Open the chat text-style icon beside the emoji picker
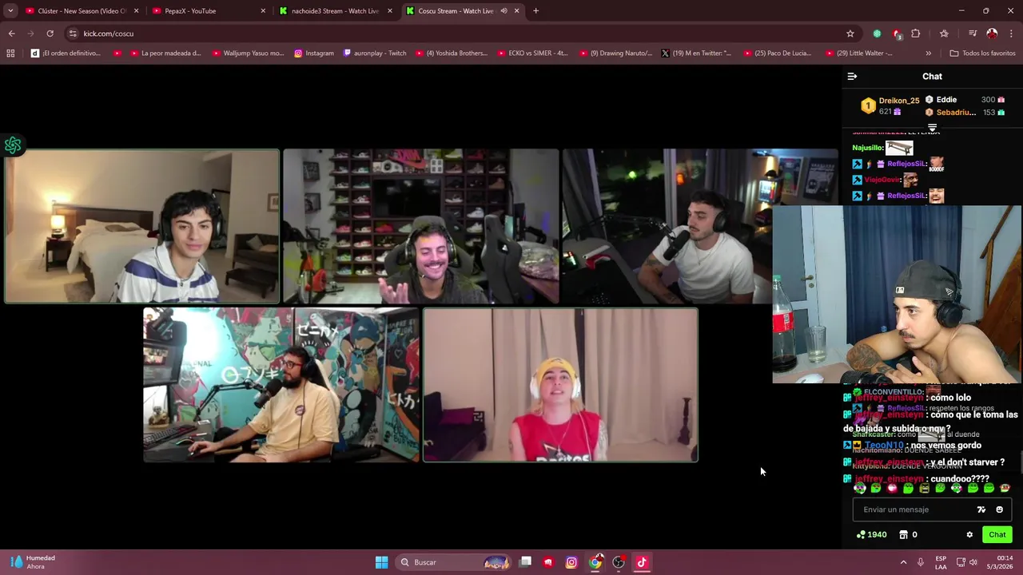This screenshot has width=1023, height=575. pyautogui.click(x=981, y=510)
